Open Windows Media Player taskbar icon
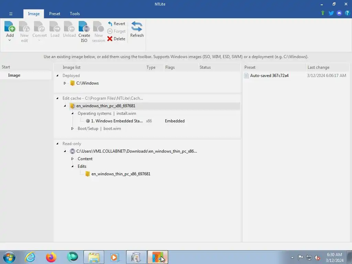 coord(115,257)
